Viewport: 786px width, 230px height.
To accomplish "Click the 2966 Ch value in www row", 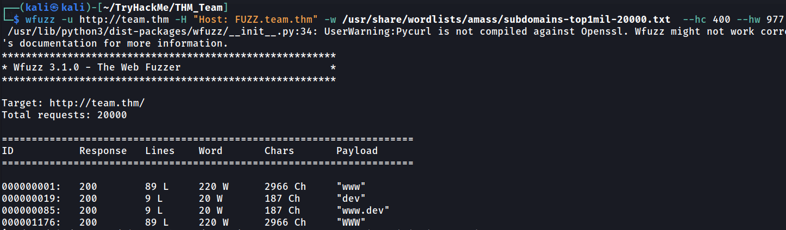I will [285, 187].
